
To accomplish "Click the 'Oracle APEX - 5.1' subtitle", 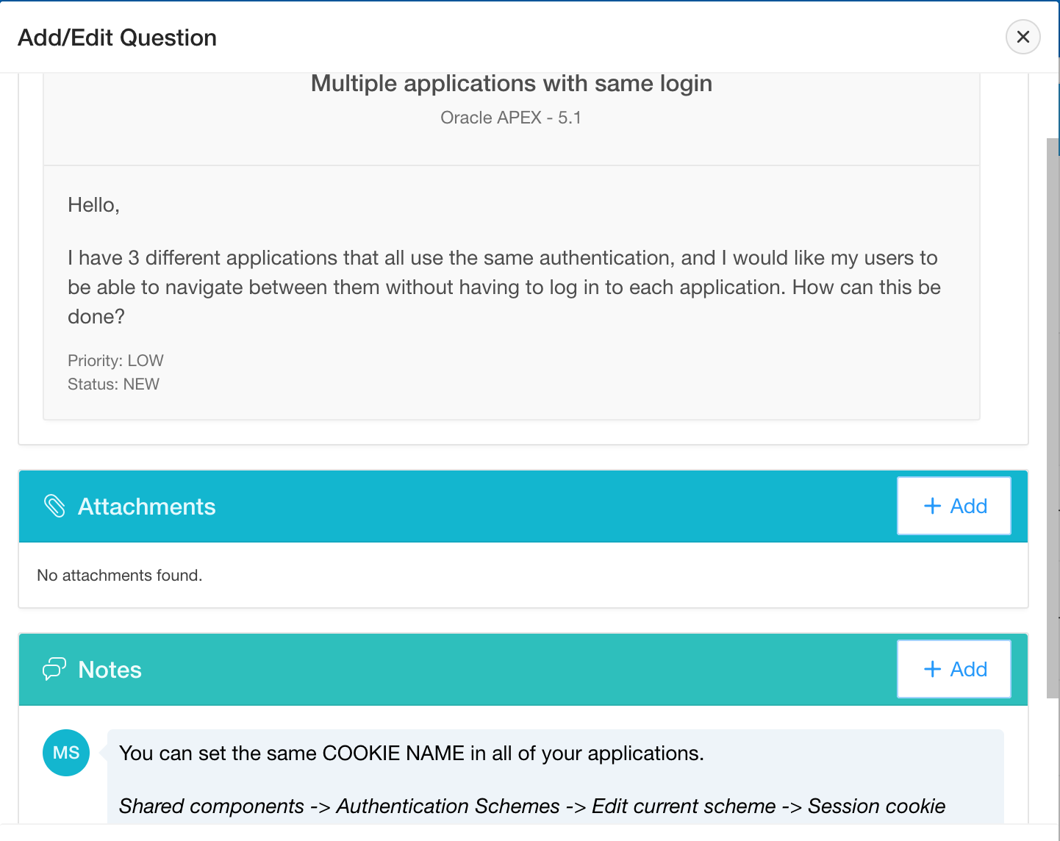I will (511, 118).
